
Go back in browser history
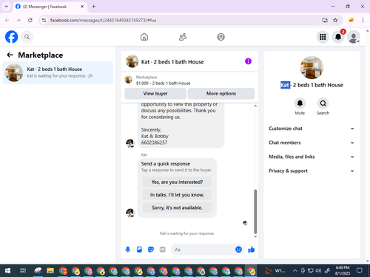coord(7,20)
